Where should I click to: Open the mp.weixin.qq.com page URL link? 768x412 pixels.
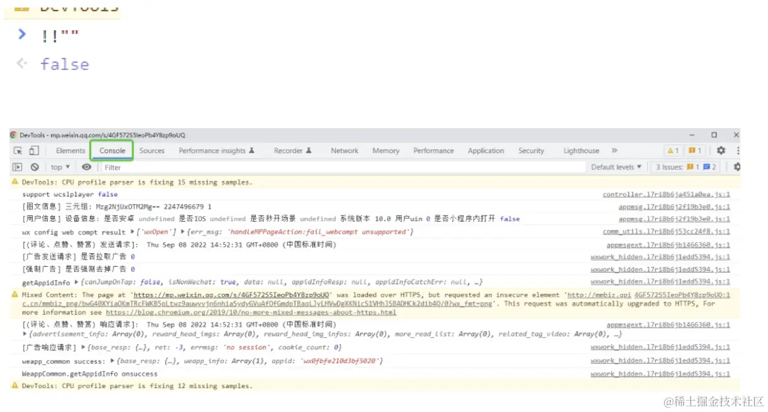pos(230,295)
